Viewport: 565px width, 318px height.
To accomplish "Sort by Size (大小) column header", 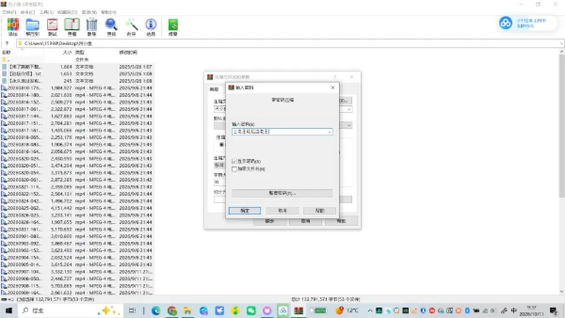I will point(67,52).
